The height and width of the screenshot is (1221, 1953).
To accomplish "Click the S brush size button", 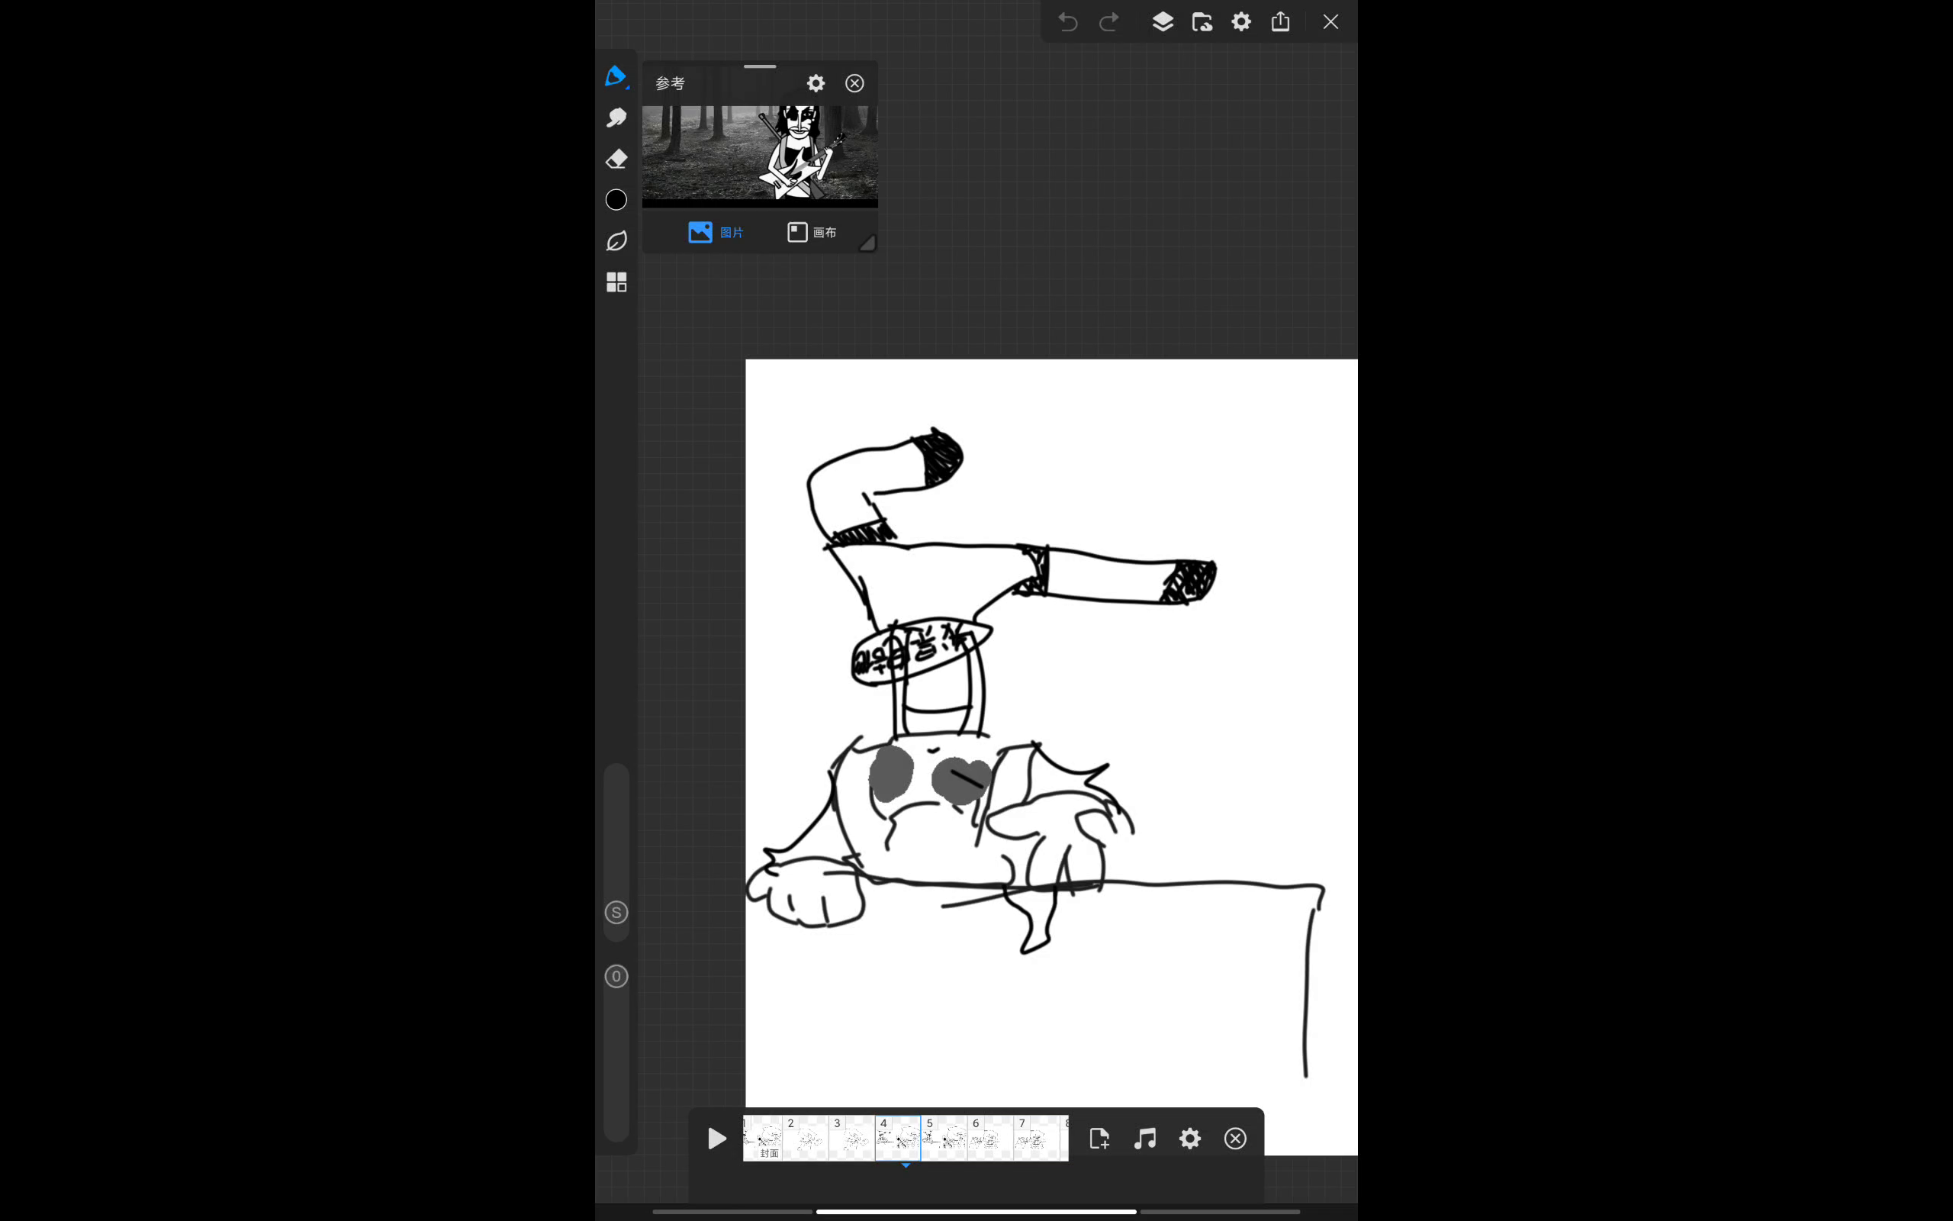I will pyautogui.click(x=616, y=913).
